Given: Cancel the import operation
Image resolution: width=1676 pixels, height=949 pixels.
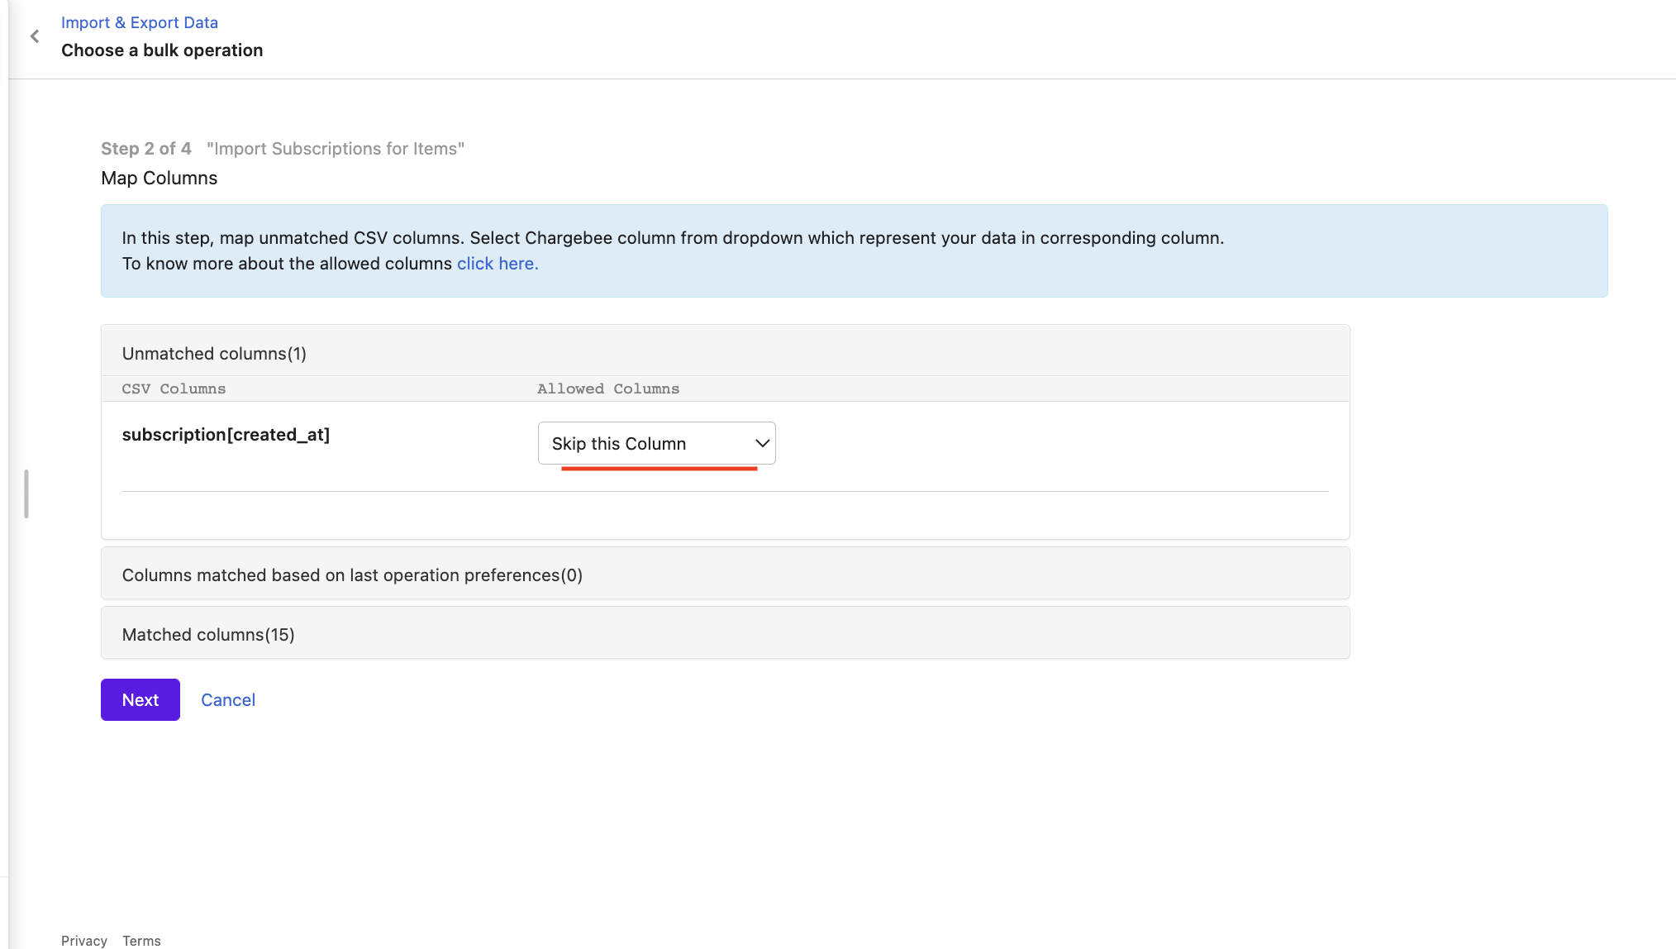Looking at the screenshot, I should [228, 699].
